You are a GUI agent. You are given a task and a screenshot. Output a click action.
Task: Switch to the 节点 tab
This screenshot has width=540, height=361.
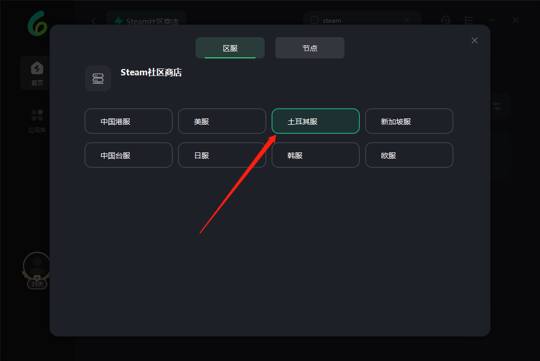(x=310, y=48)
